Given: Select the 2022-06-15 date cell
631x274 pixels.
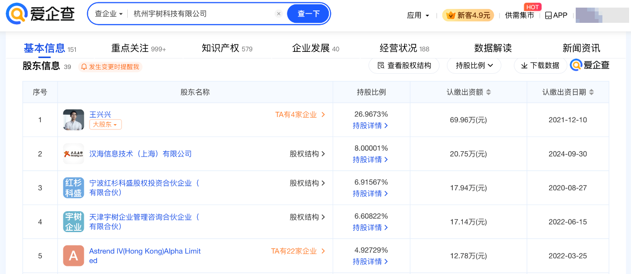Looking at the screenshot, I should pyautogui.click(x=568, y=222).
